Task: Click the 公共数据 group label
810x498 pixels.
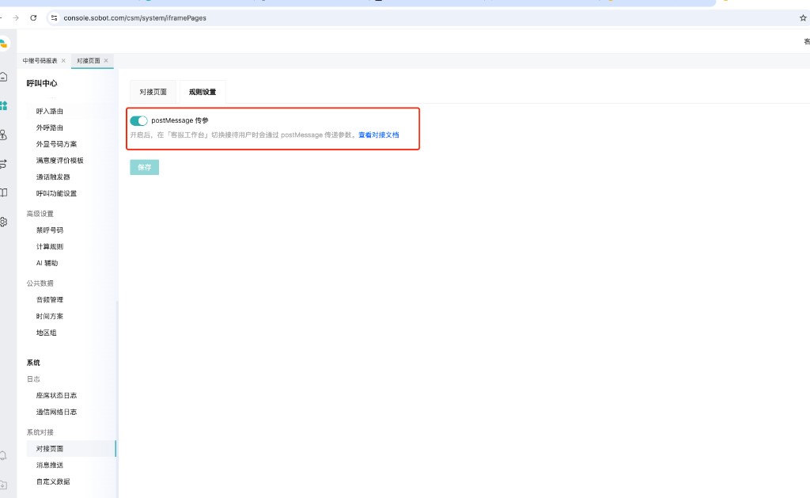Action: [40, 283]
